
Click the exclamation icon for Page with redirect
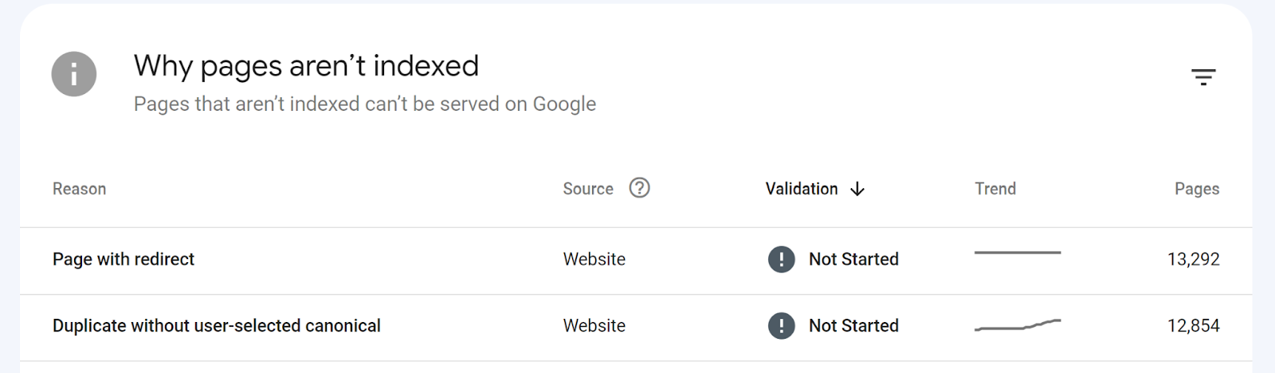coord(781,259)
